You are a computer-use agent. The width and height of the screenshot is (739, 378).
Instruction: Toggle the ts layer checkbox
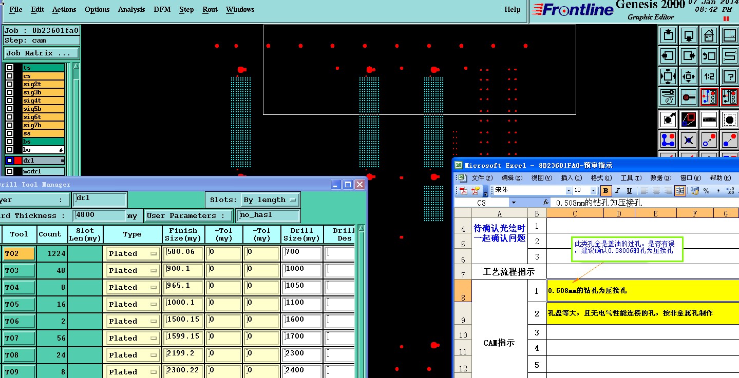[x=10, y=68]
